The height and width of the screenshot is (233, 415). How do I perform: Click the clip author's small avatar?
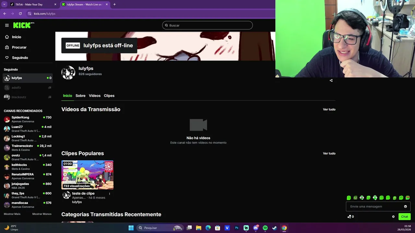pyautogui.click(x=66, y=195)
